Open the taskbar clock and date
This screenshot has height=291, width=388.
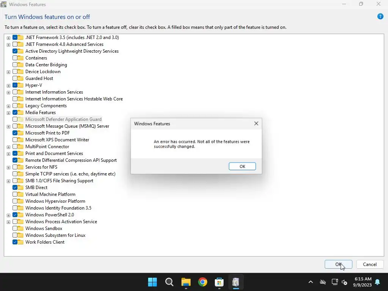pyautogui.click(x=363, y=282)
